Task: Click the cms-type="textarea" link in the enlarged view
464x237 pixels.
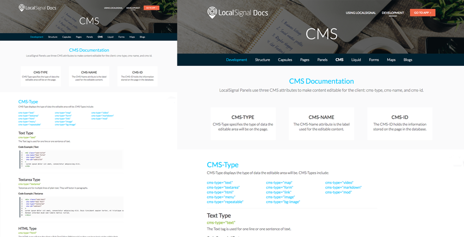Action: [223, 188]
